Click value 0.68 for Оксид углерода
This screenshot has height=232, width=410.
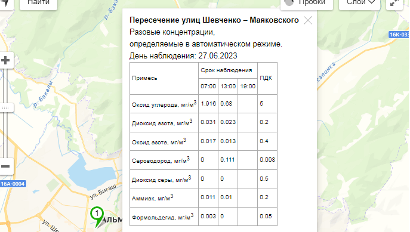(x=226, y=103)
